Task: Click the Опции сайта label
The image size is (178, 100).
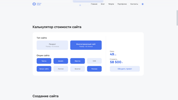Action: 43,56
